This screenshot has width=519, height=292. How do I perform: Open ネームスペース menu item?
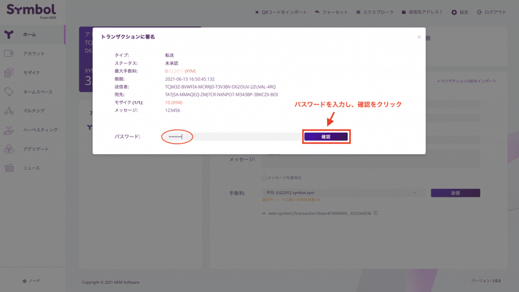point(38,92)
